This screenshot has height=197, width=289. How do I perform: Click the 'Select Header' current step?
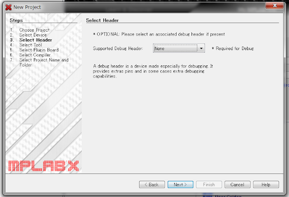36,40
